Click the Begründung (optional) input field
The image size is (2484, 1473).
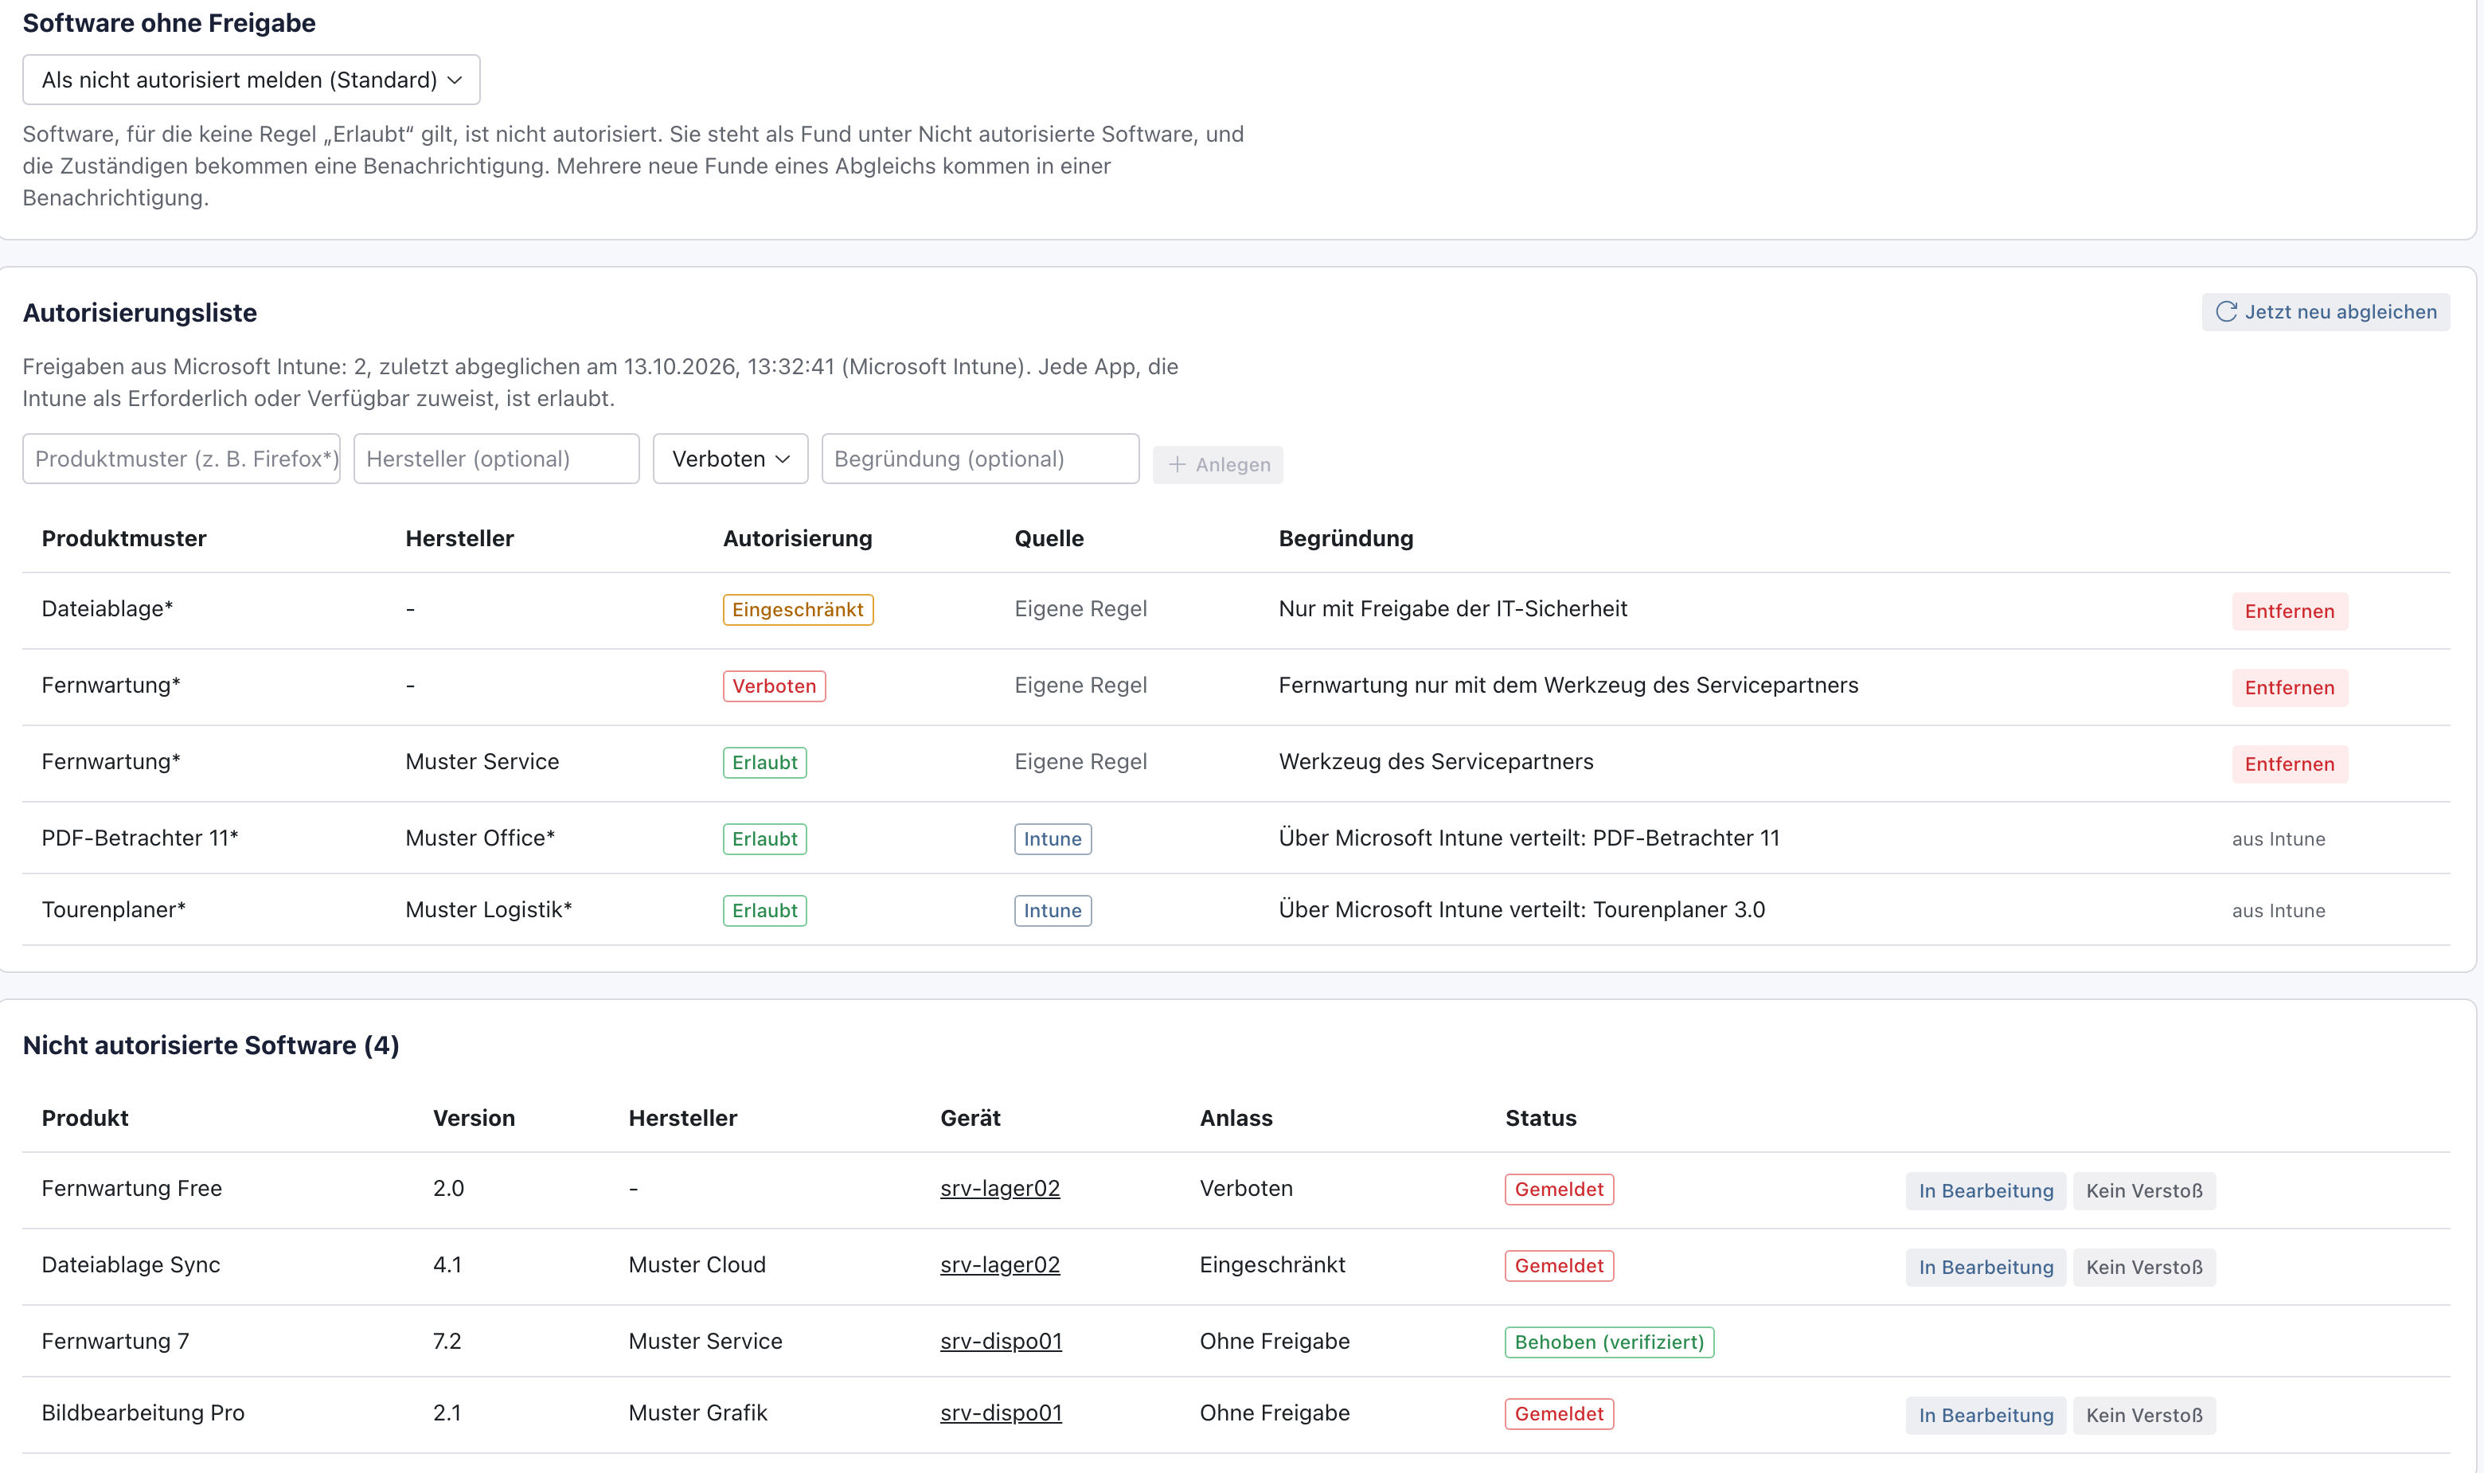point(981,459)
